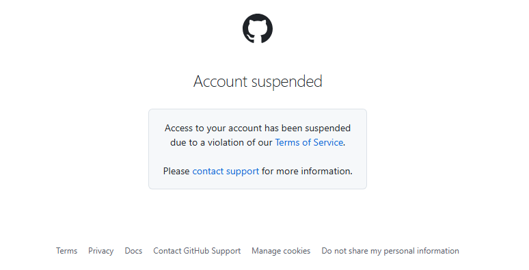
Task: Open the Terms of Service link
Action: click(309, 142)
